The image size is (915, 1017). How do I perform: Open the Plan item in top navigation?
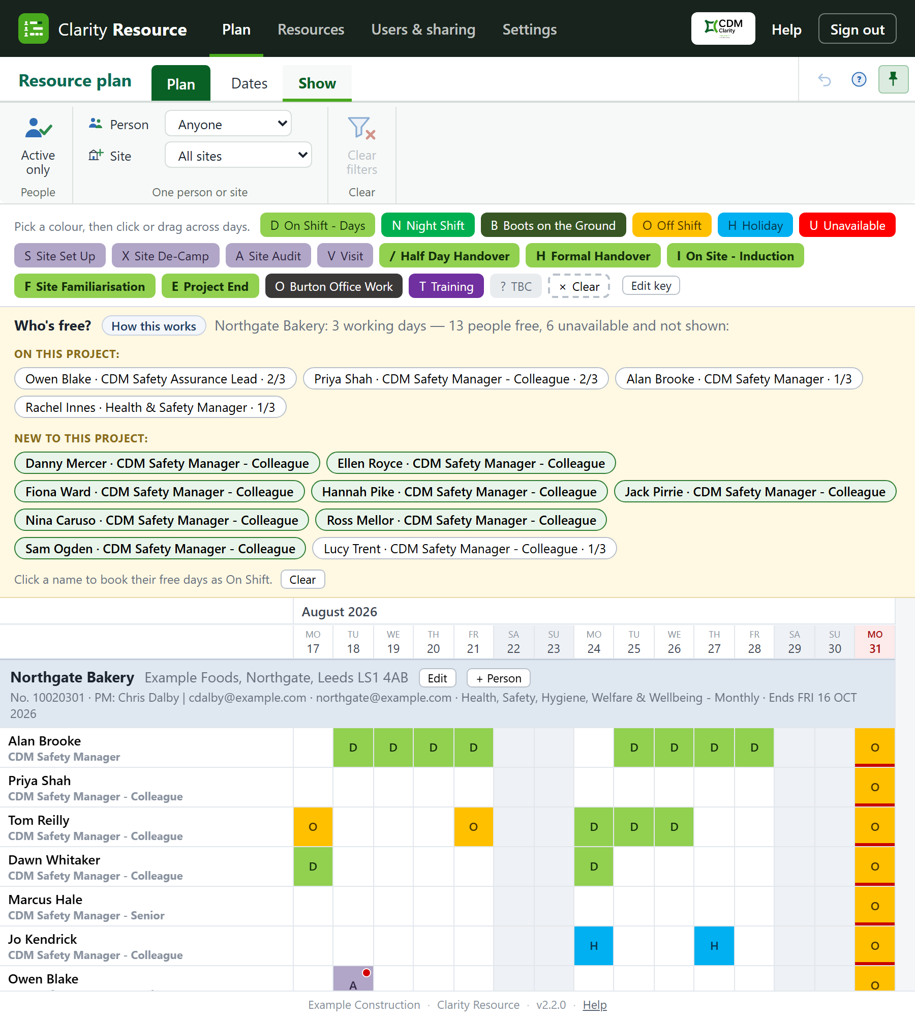(x=236, y=29)
